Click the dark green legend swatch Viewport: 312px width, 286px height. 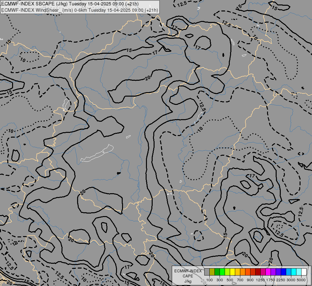[217, 272]
